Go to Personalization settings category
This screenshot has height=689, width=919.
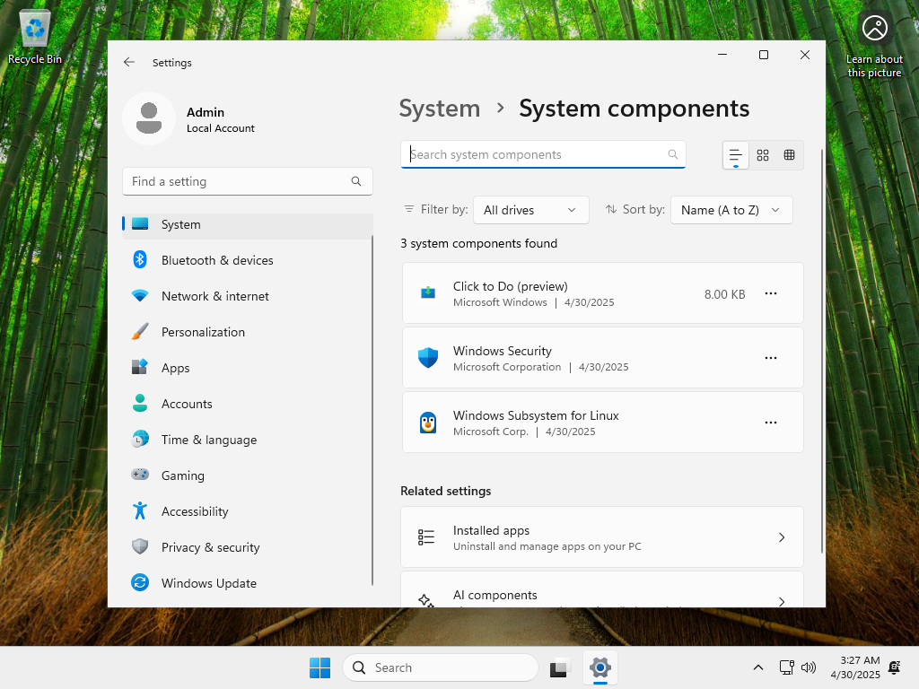click(x=203, y=332)
